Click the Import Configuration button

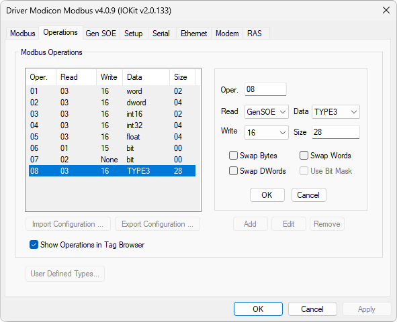point(68,224)
